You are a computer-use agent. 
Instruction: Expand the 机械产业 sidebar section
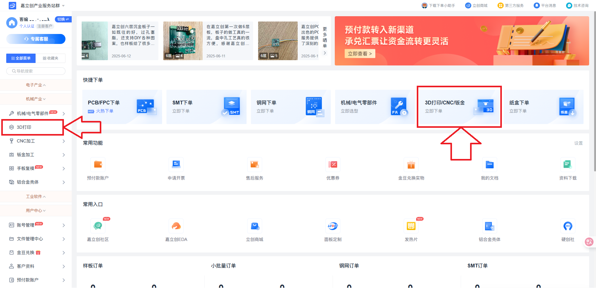[x=36, y=99]
